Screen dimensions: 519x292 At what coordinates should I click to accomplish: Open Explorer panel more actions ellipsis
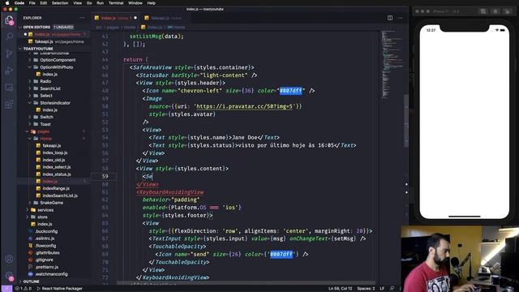pyautogui.click(x=82, y=18)
